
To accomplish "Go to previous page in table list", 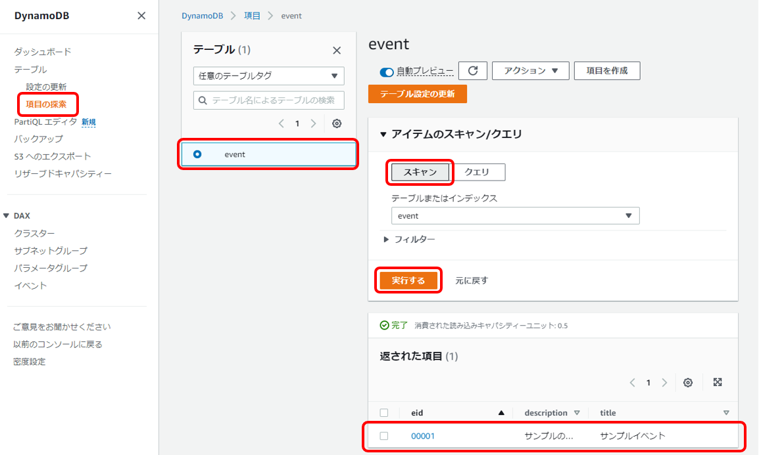I will click(x=282, y=123).
